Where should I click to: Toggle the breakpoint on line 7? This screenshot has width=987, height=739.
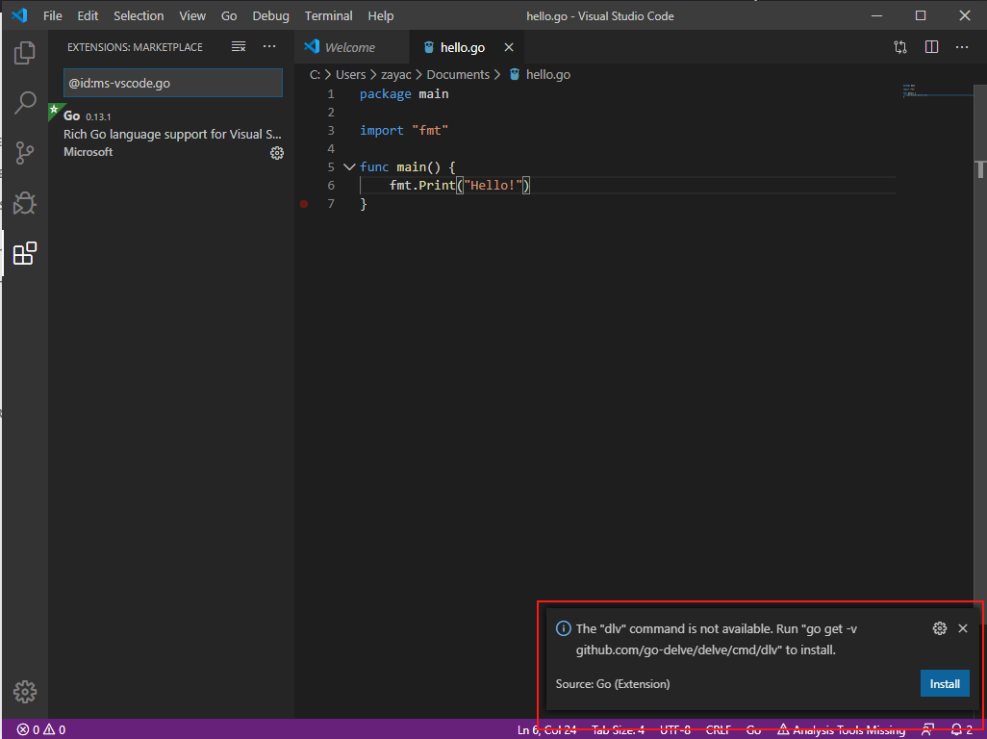point(304,203)
